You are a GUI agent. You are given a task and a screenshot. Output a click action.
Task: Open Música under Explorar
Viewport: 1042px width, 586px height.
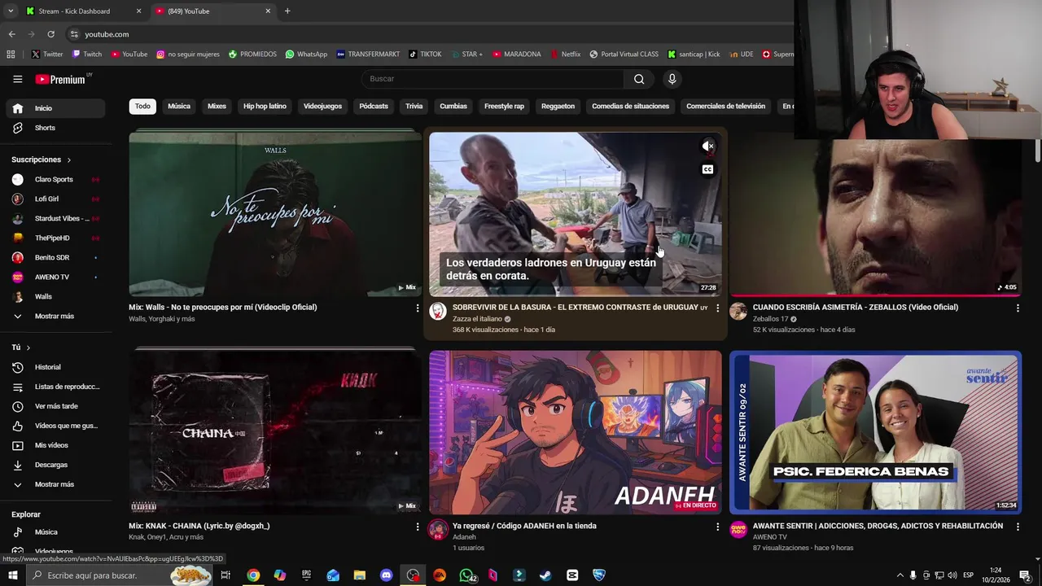(55, 532)
